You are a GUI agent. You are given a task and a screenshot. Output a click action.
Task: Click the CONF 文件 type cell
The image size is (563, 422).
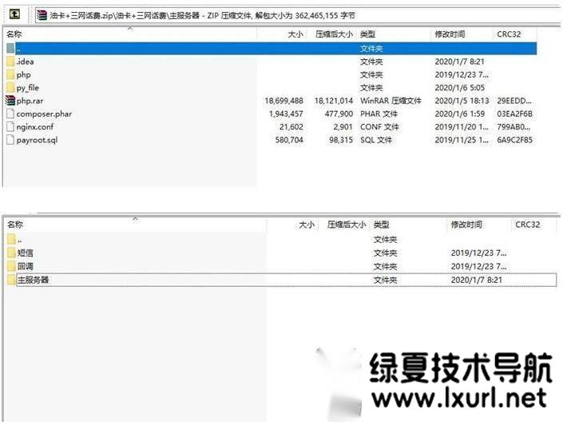[x=379, y=127]
